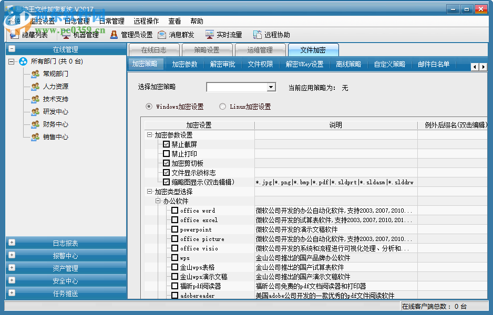Click thumbnail extensions cell *.jpg|*.png
Image resolution: width=493 pixels, height=315 pixels.
click(x=336, y=182)
